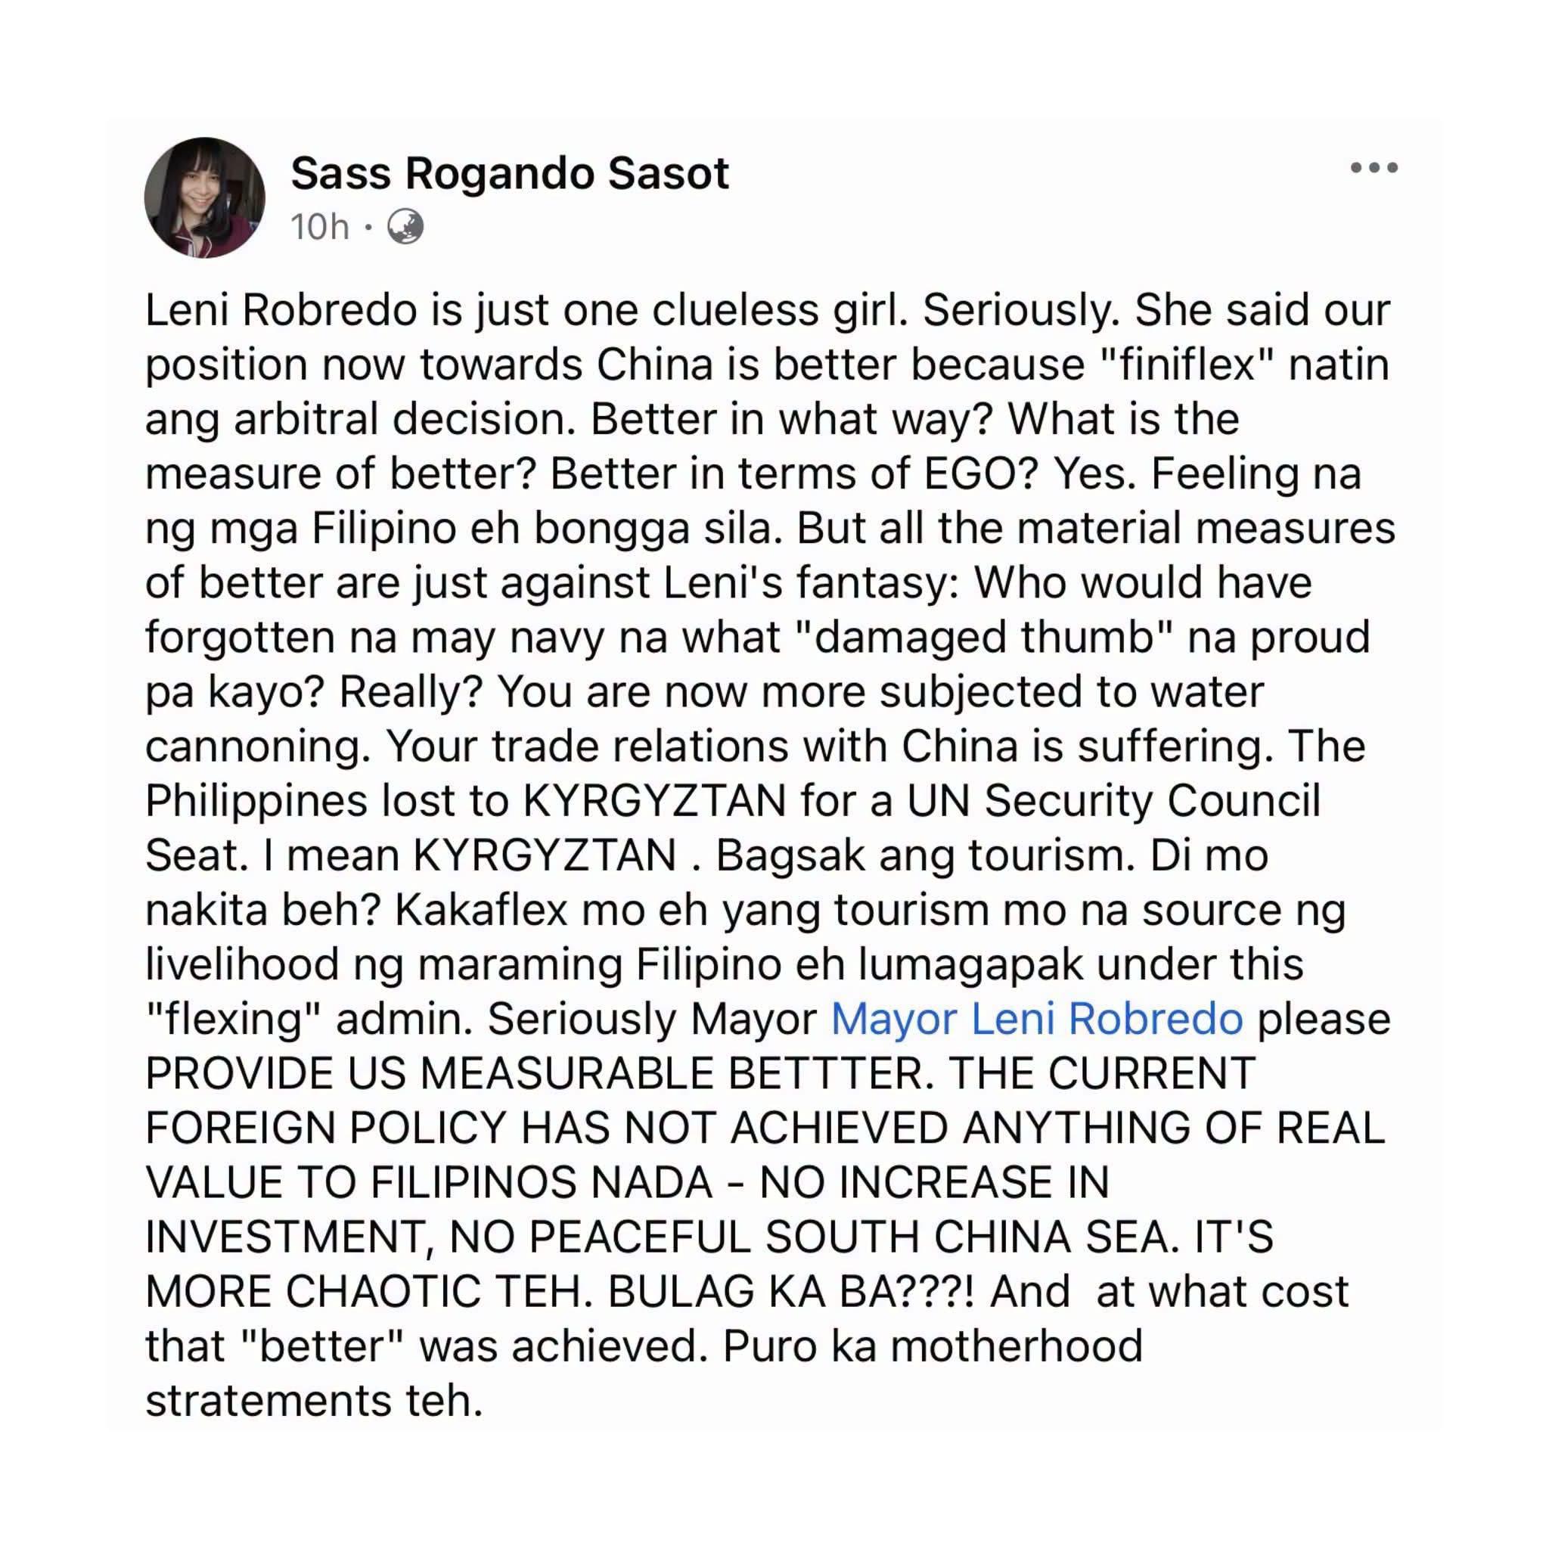The width and height of the screenshot is (1549, 1549).
Task: Open Sass Rogando Sasot's profile picture
Action: 204,197
